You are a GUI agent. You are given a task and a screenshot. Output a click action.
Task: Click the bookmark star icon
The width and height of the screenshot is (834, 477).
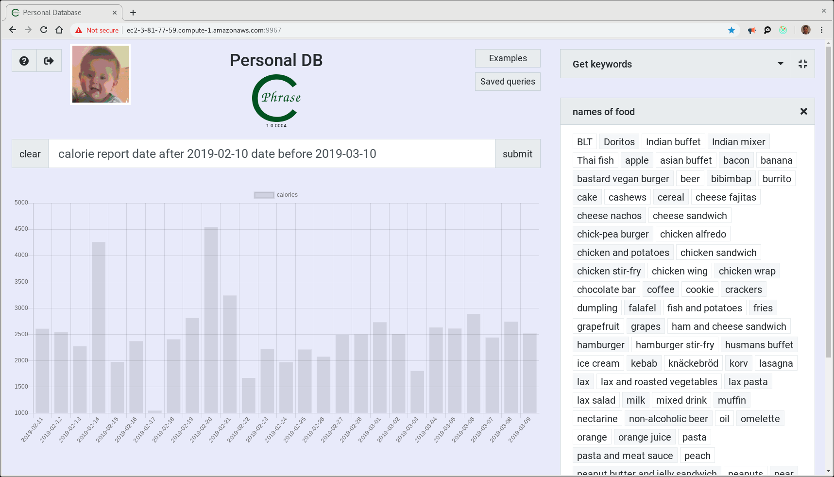[732, 30]
